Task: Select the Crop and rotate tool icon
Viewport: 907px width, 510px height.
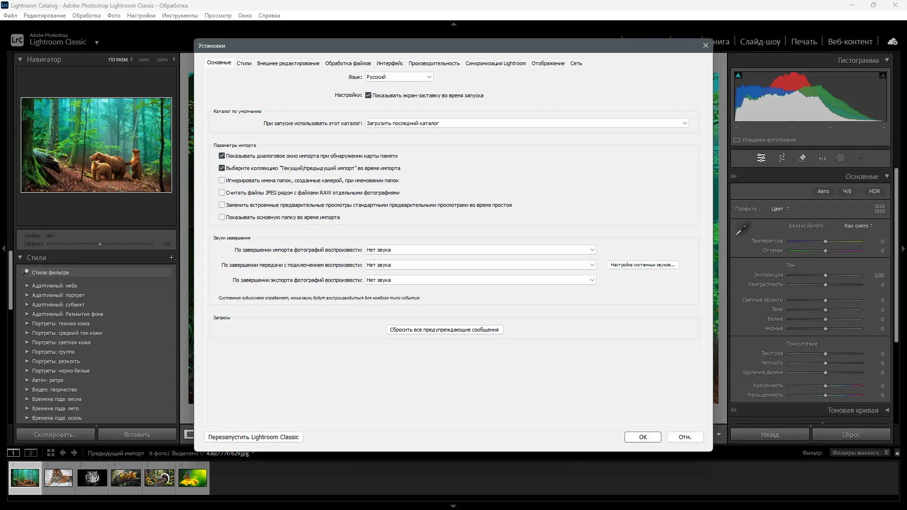Action: [782, 158]
